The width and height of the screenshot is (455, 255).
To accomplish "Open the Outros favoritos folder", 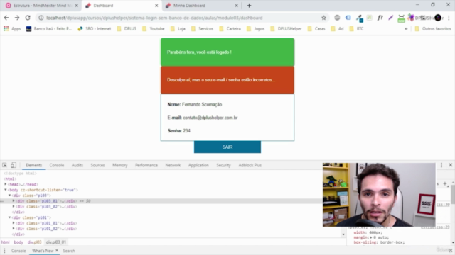I will tap(433, 28).
